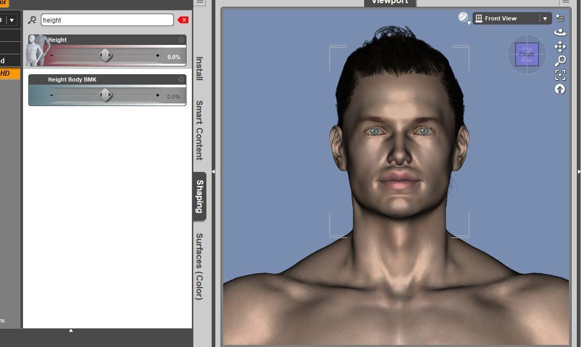Viewport: 581px width, 347px height.
Task: Open the draw style sphere dropdown
Action: [464, 18]
